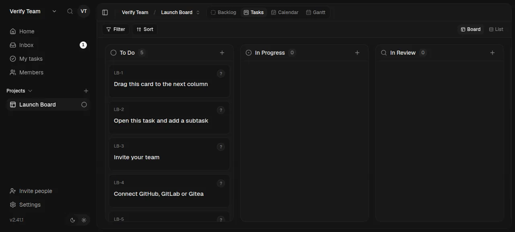Screen dimensions: 515x232
Task: Open card 'Open this task and add a subtask'
Action: 169,117
